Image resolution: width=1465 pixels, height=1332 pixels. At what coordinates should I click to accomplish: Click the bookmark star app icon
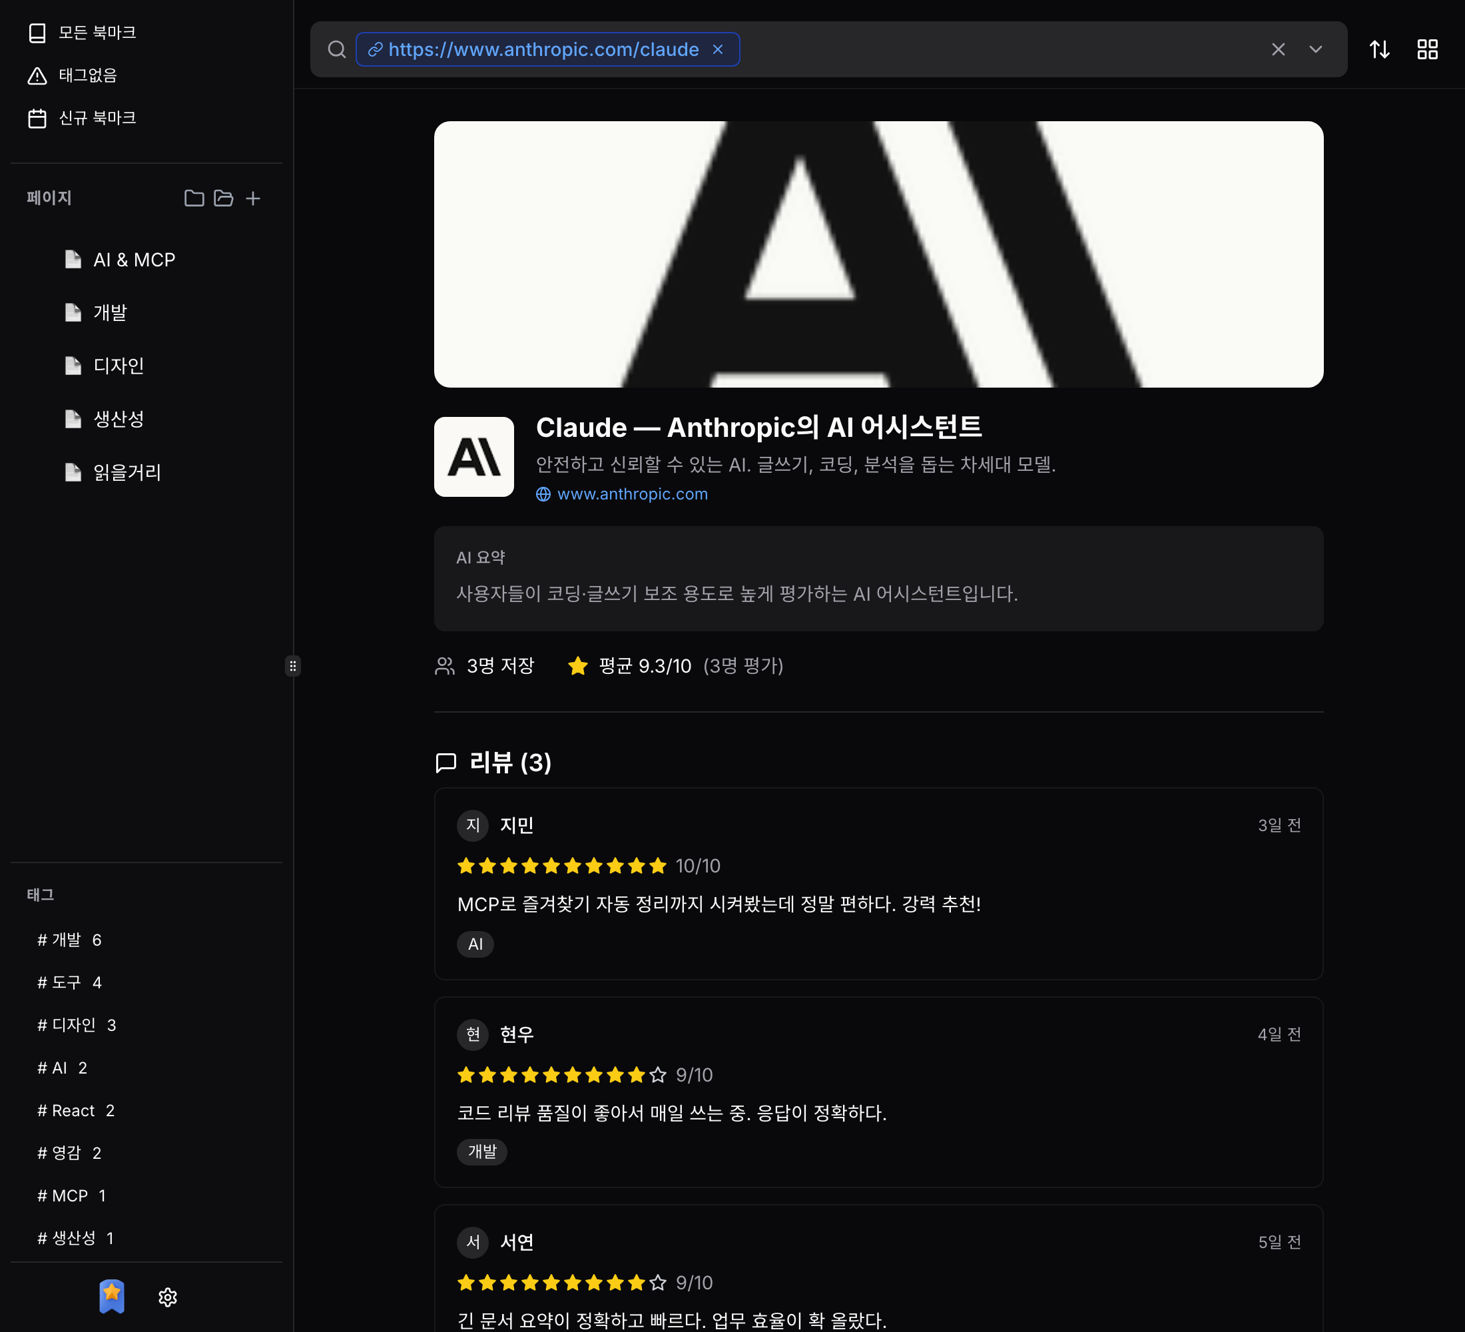112,1297
